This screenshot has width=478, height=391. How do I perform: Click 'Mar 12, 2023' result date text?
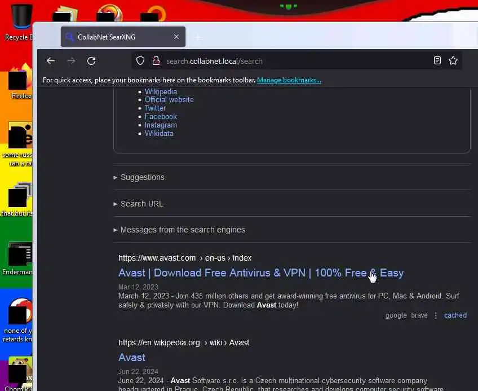click(x=138, y=287)
